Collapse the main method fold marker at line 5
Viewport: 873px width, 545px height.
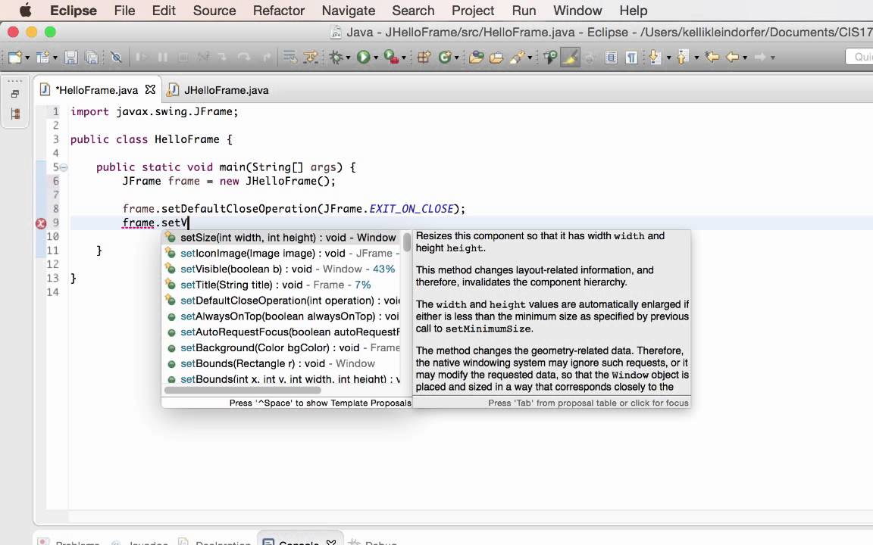pyautogui.click(x=64, y=167)
